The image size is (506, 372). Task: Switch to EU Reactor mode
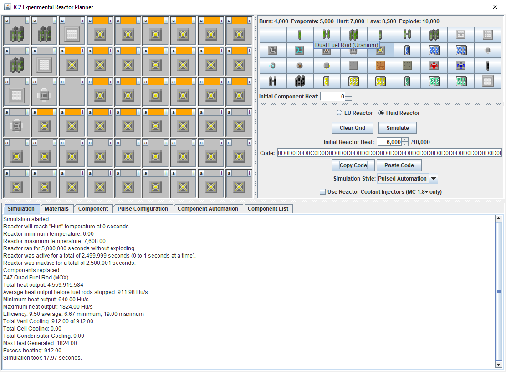click(x=339, y=113)
